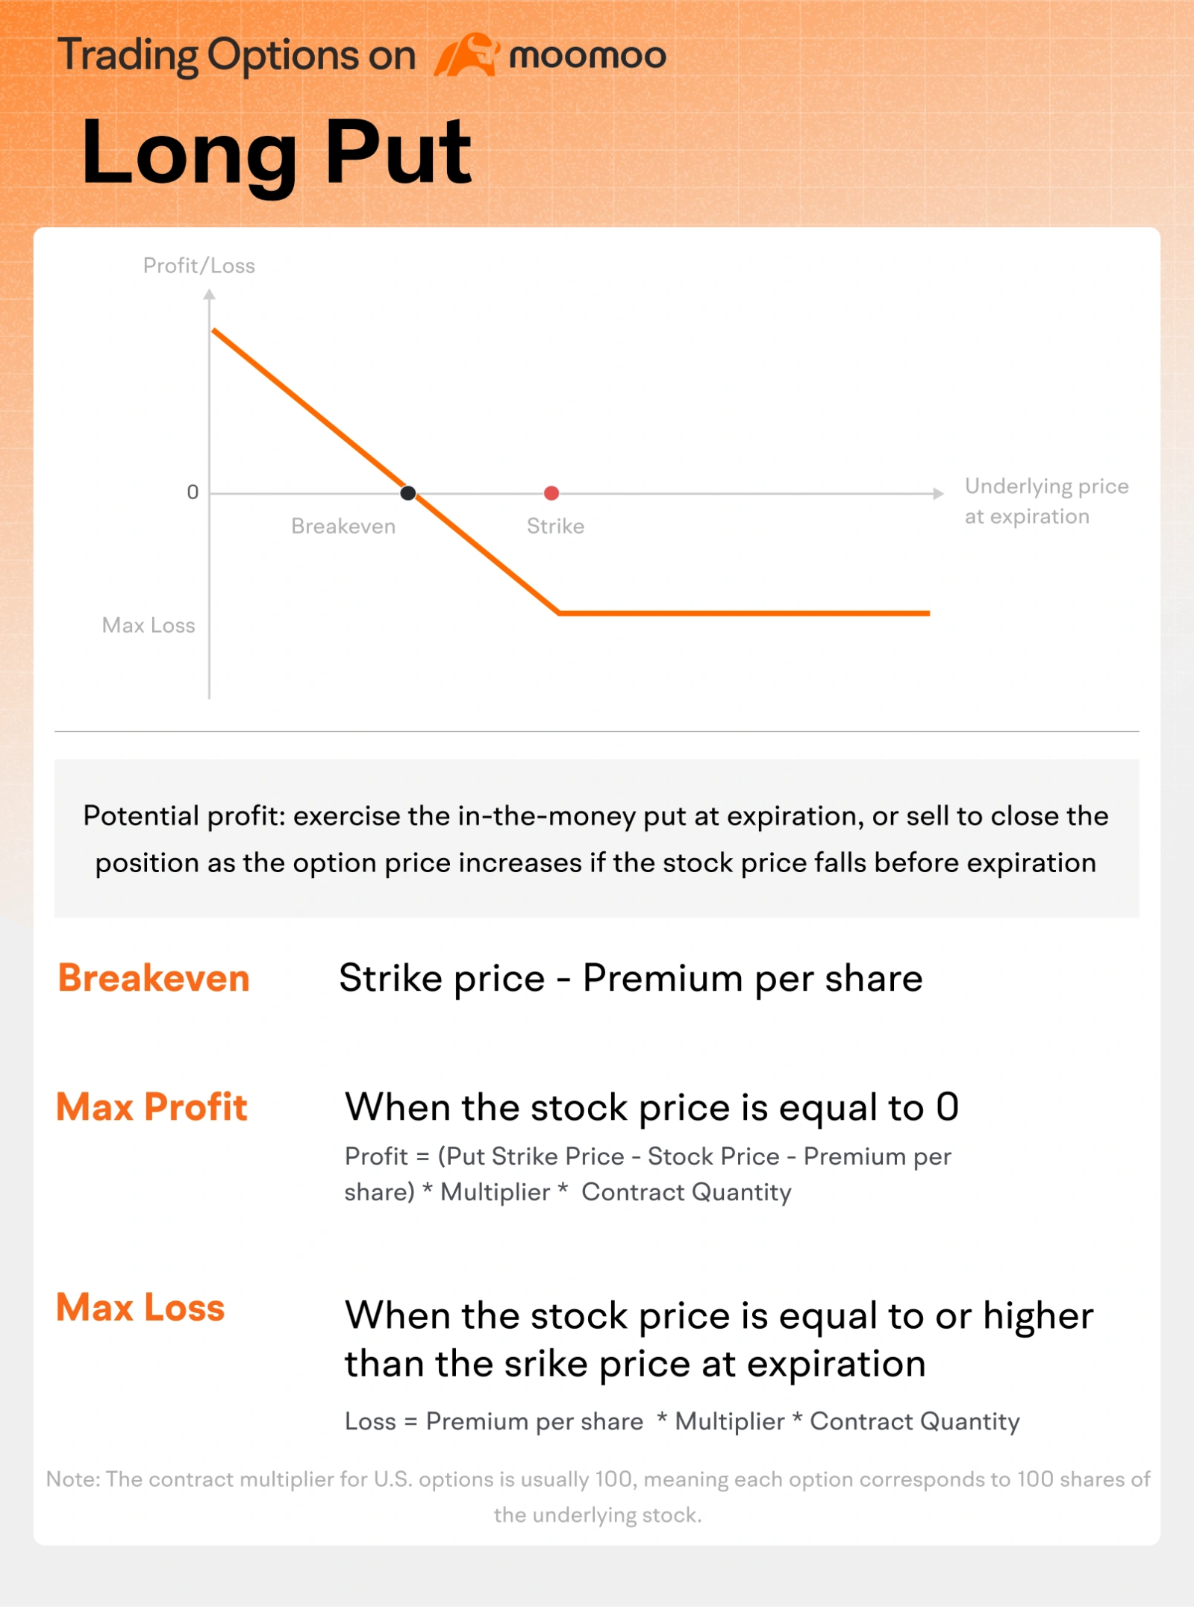Click the Max Loss axis label
The height and width of the screenshot is (1607, 1194).
point(149,625)
